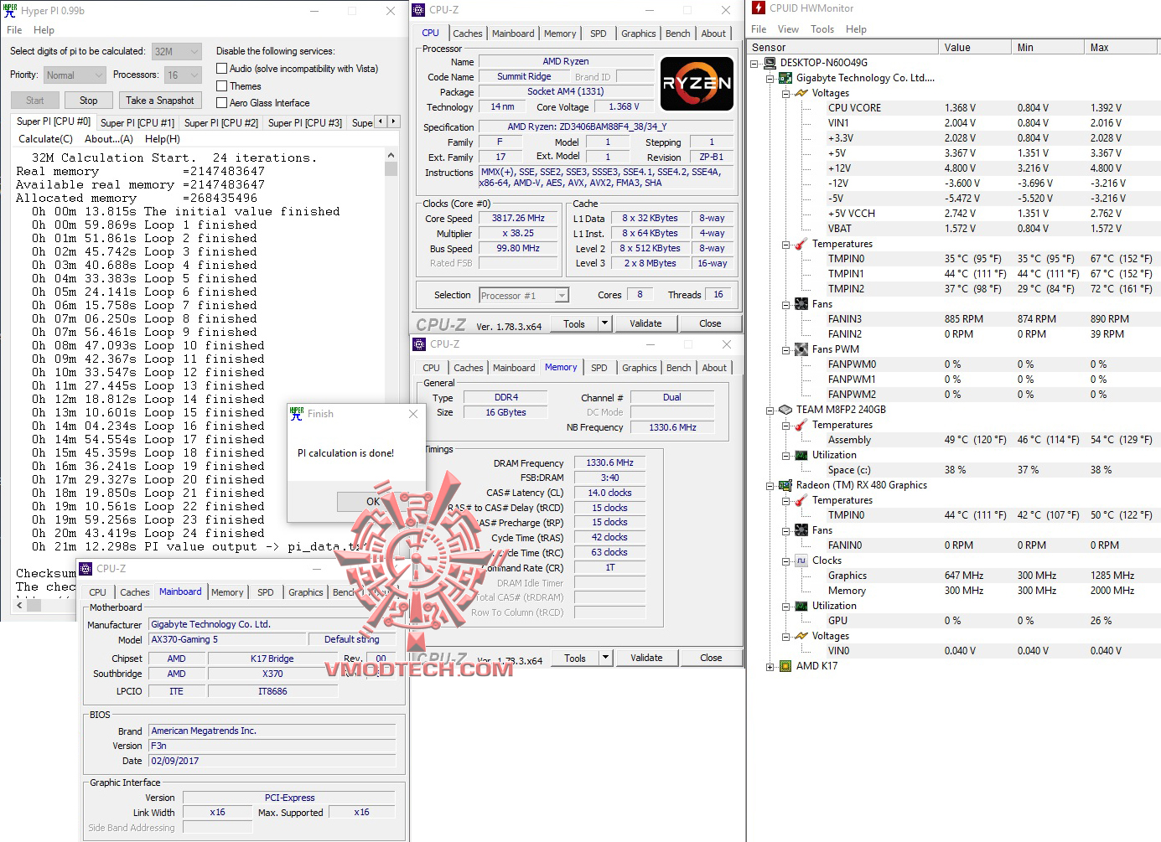The height and width of the screenshot is (842, 1161).
Task: Open the View menu in HWMonitor
Action: [788, 28]
